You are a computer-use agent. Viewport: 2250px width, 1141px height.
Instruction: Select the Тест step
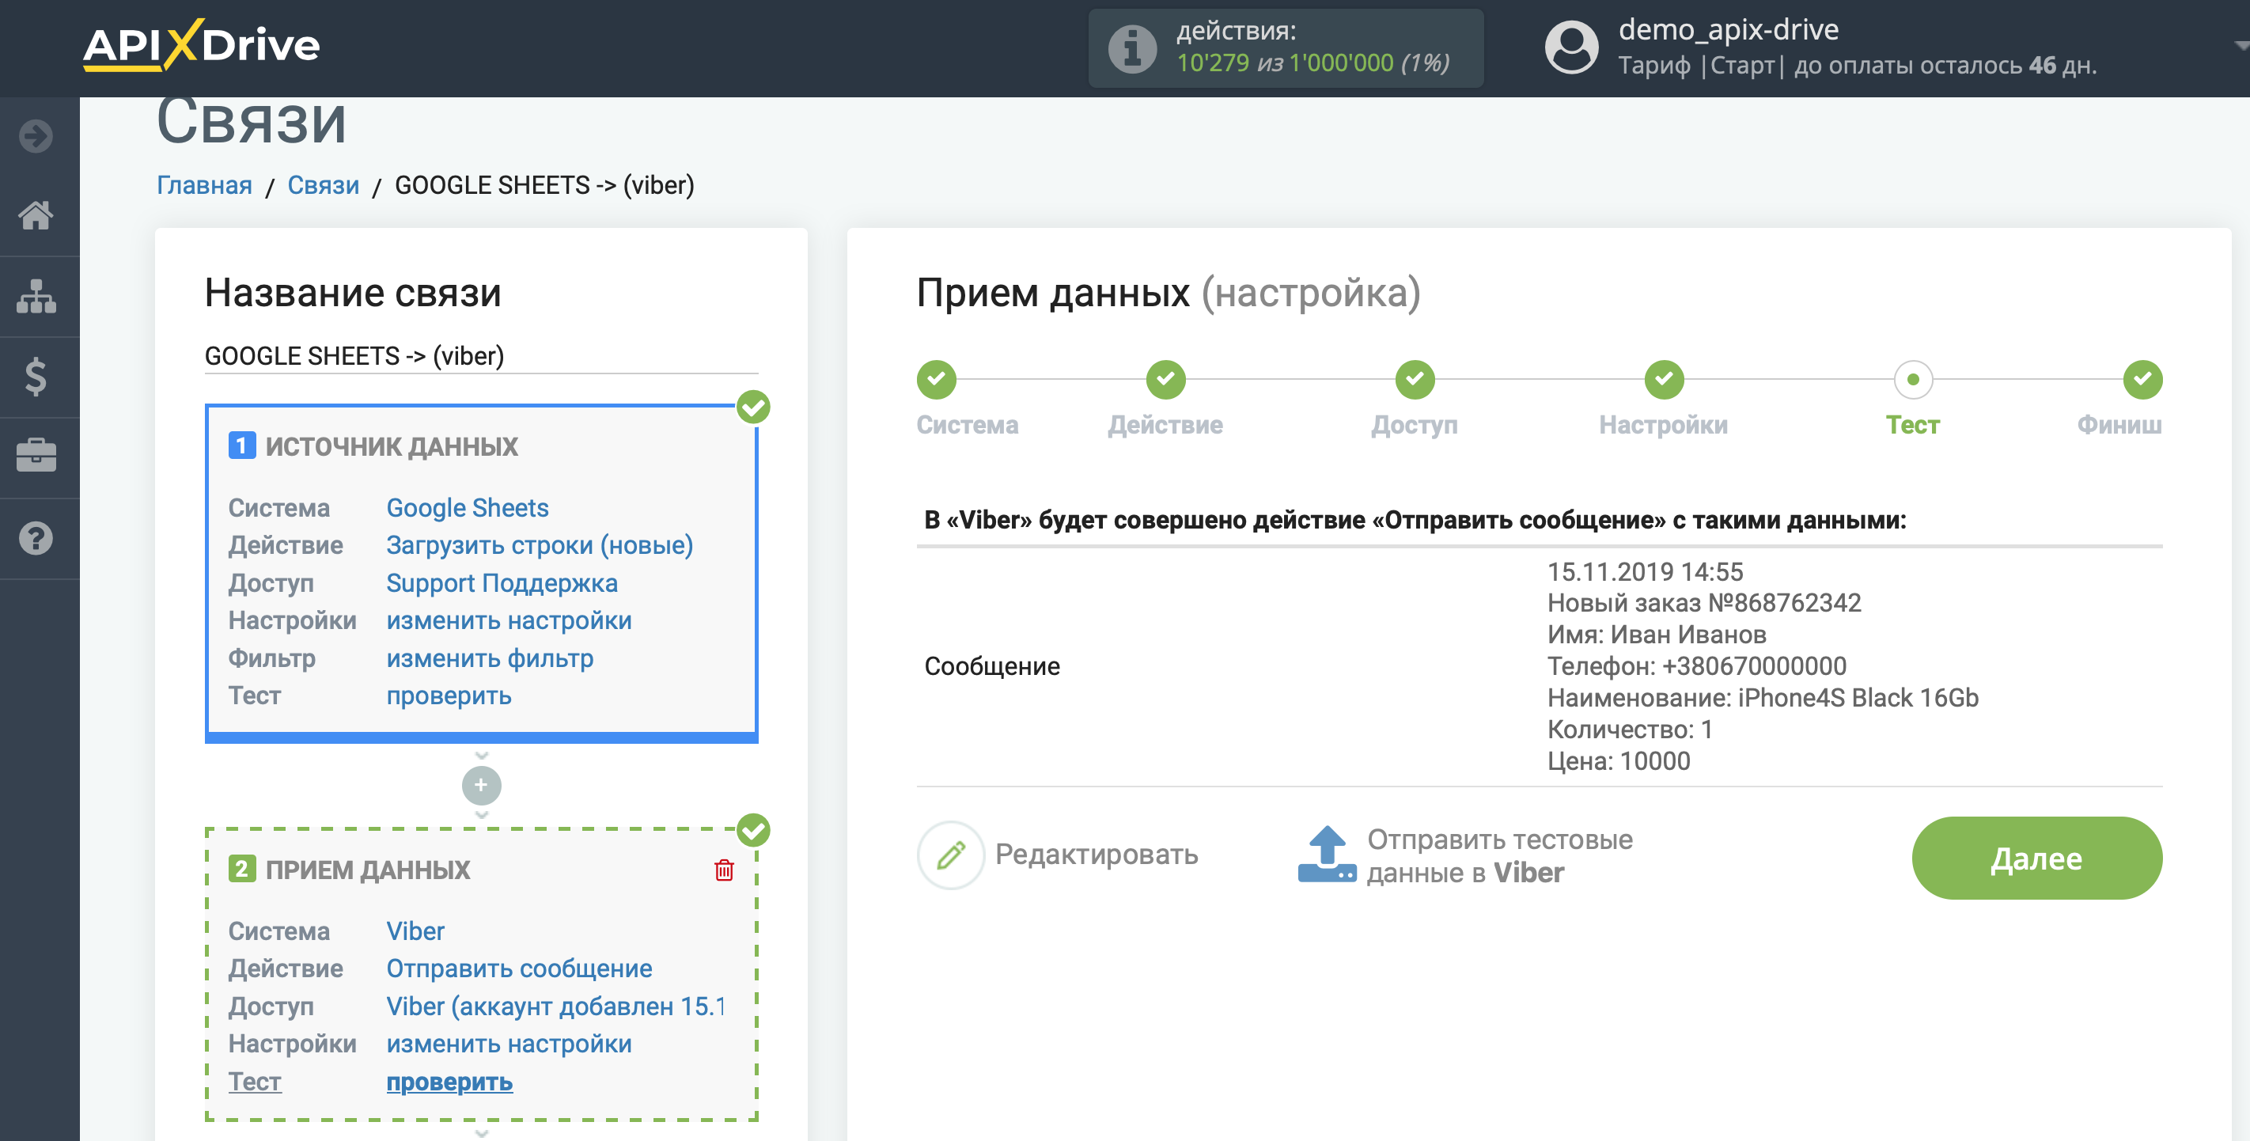point(1913,379)
